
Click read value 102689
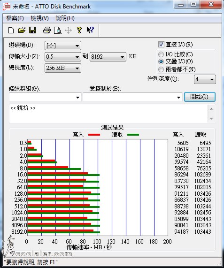click(202, 175)
